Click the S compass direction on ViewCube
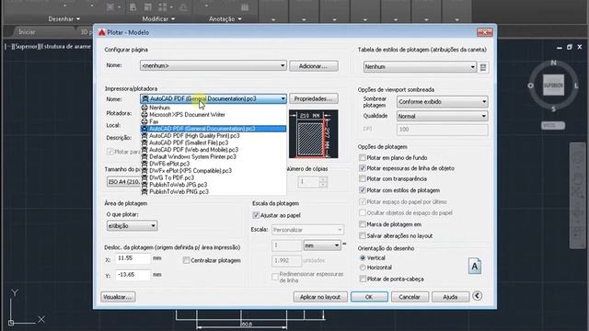The width and height of the screenshot is (589, 331). click(553, 109)
